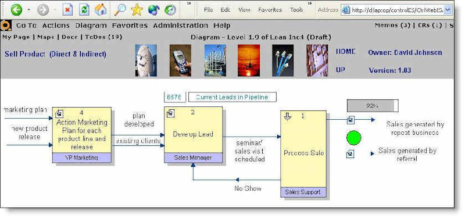The image size is (465, 218).
Task: Click the drill-down icon in Develop Lead box
Action: (170, 113)
